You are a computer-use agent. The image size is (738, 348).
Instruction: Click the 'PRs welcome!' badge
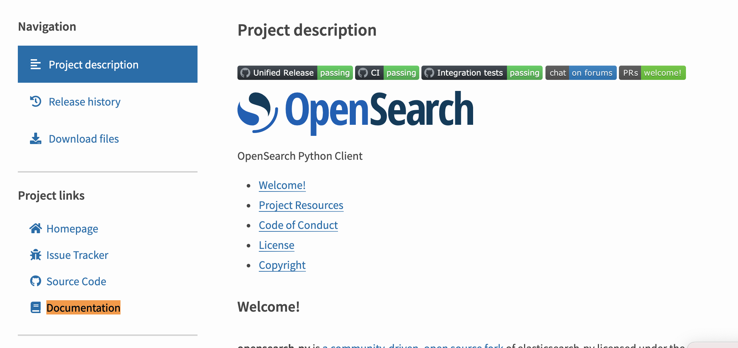click(x=652, y=72)
